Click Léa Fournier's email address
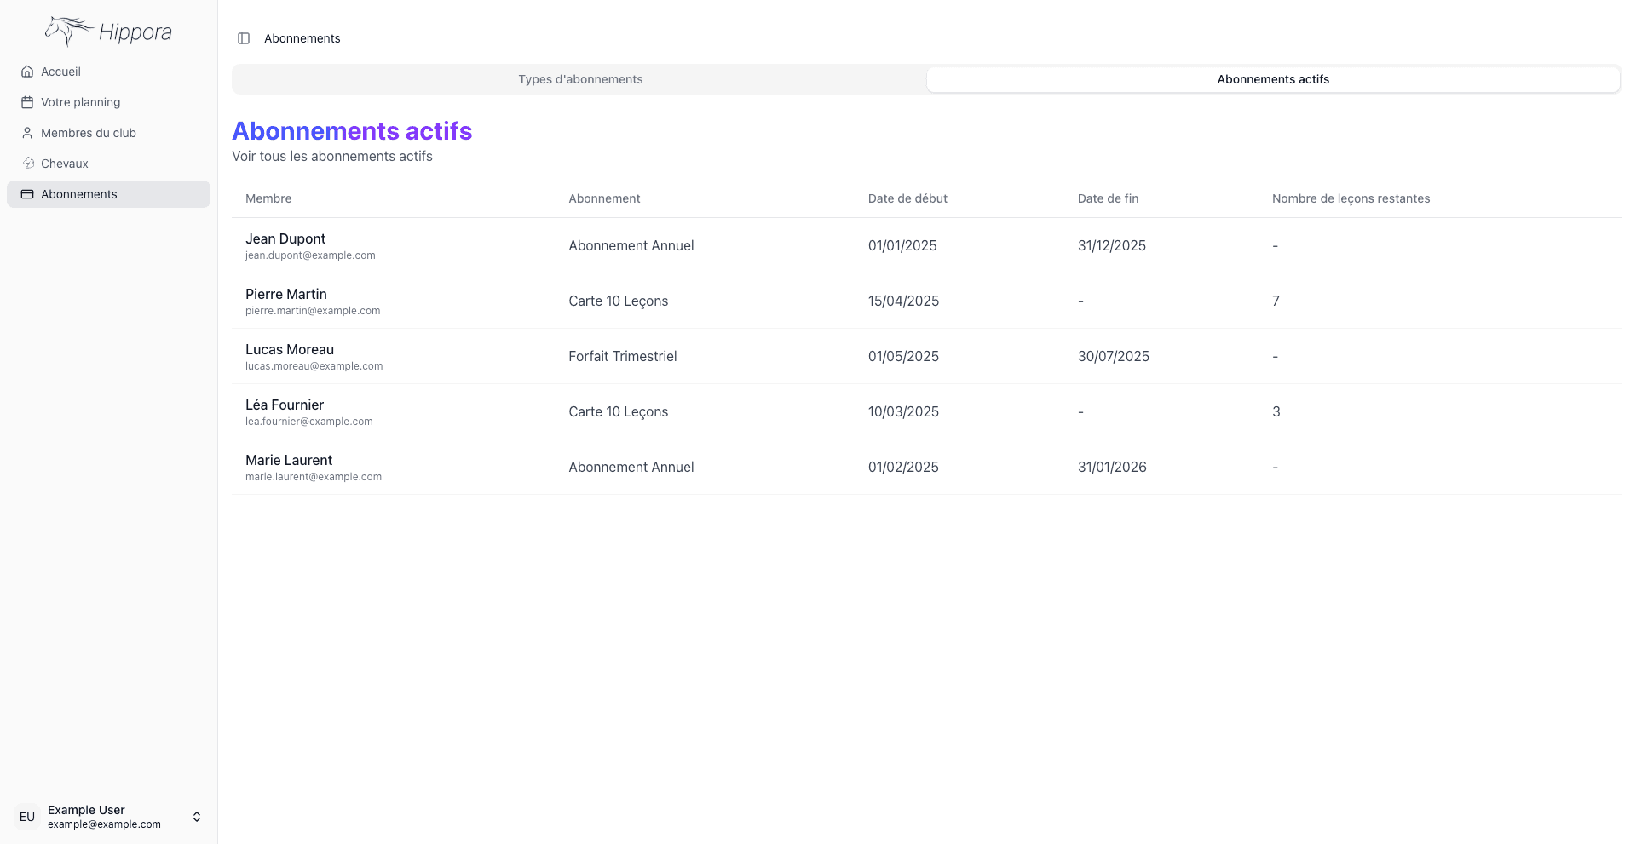The height and width of the screenshot is (844, 1636). [309, 422]
